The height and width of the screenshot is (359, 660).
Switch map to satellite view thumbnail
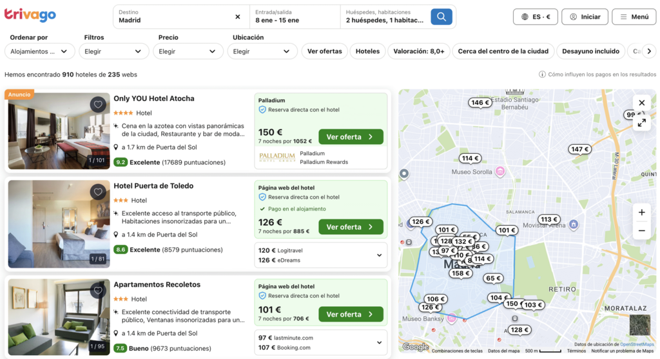(639, 324)
